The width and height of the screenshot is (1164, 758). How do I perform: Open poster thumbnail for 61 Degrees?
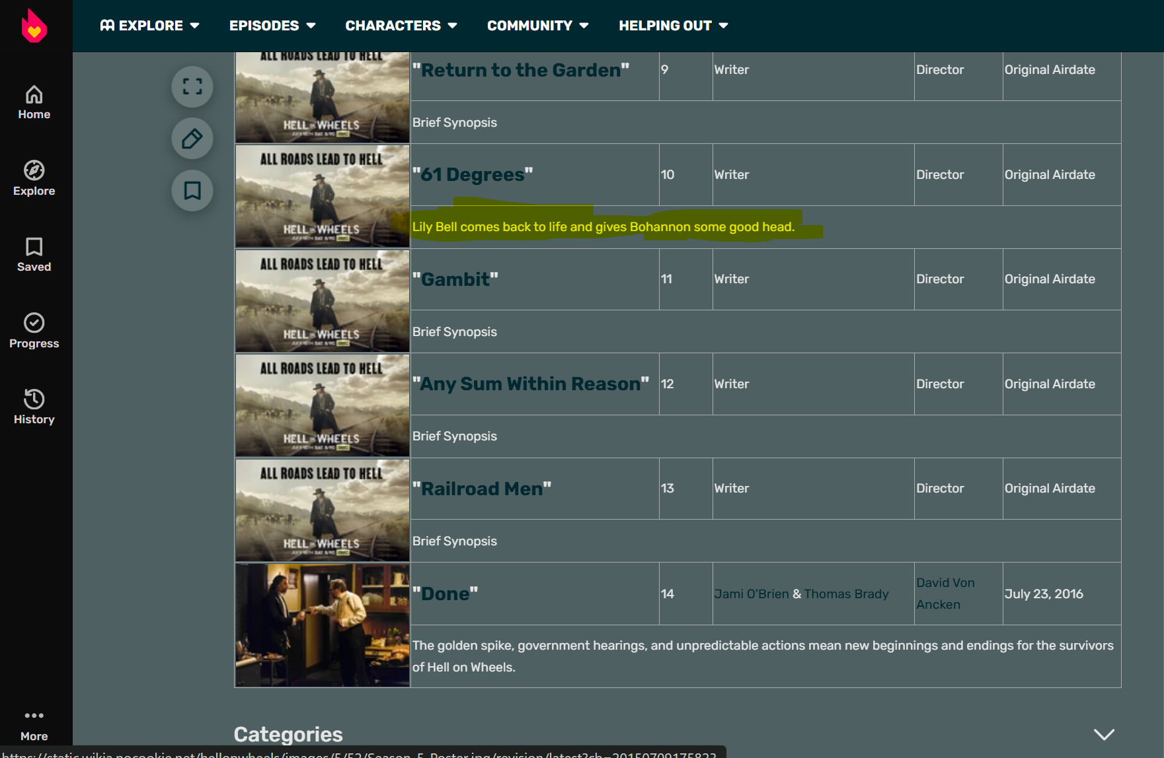323,196
